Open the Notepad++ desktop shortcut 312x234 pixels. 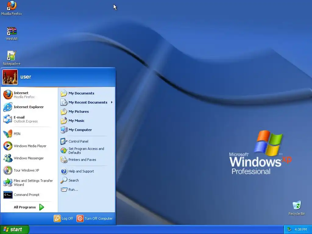tap(12, 58)
